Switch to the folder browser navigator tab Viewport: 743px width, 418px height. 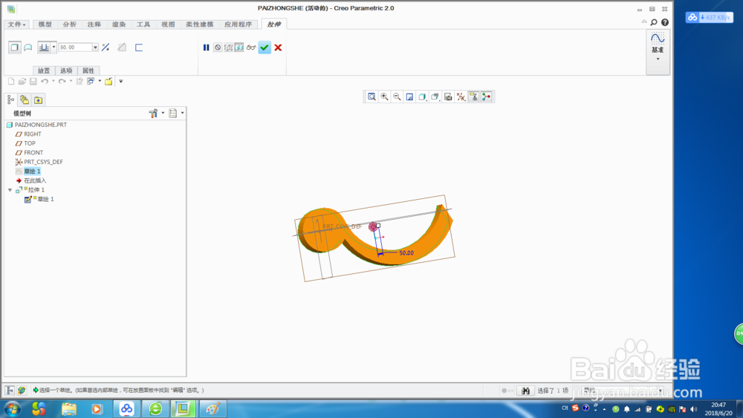[x=25, y=100]
